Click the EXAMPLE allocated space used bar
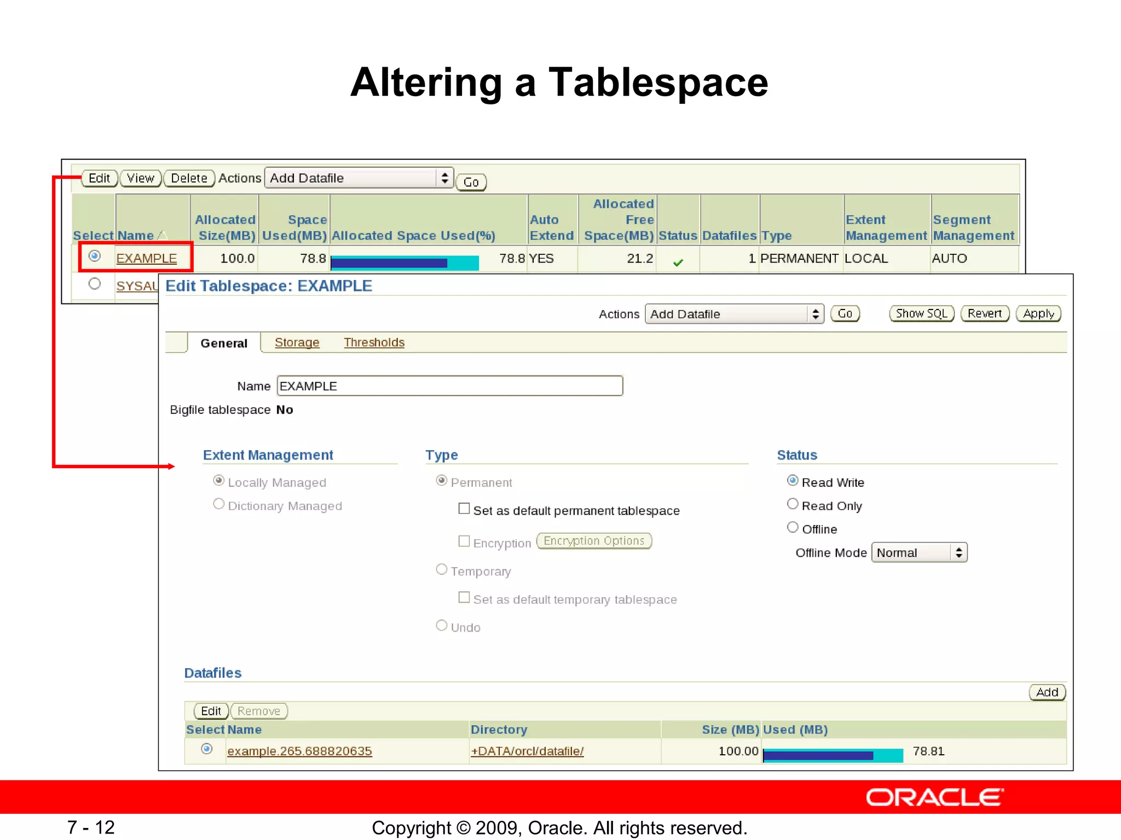 coord(405,263)
